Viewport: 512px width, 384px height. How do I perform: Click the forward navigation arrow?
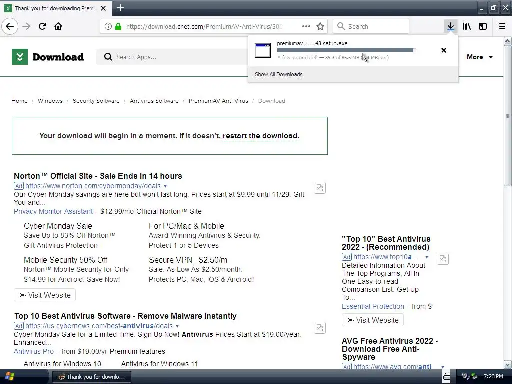pyautogui.click(x=26, y=26)
